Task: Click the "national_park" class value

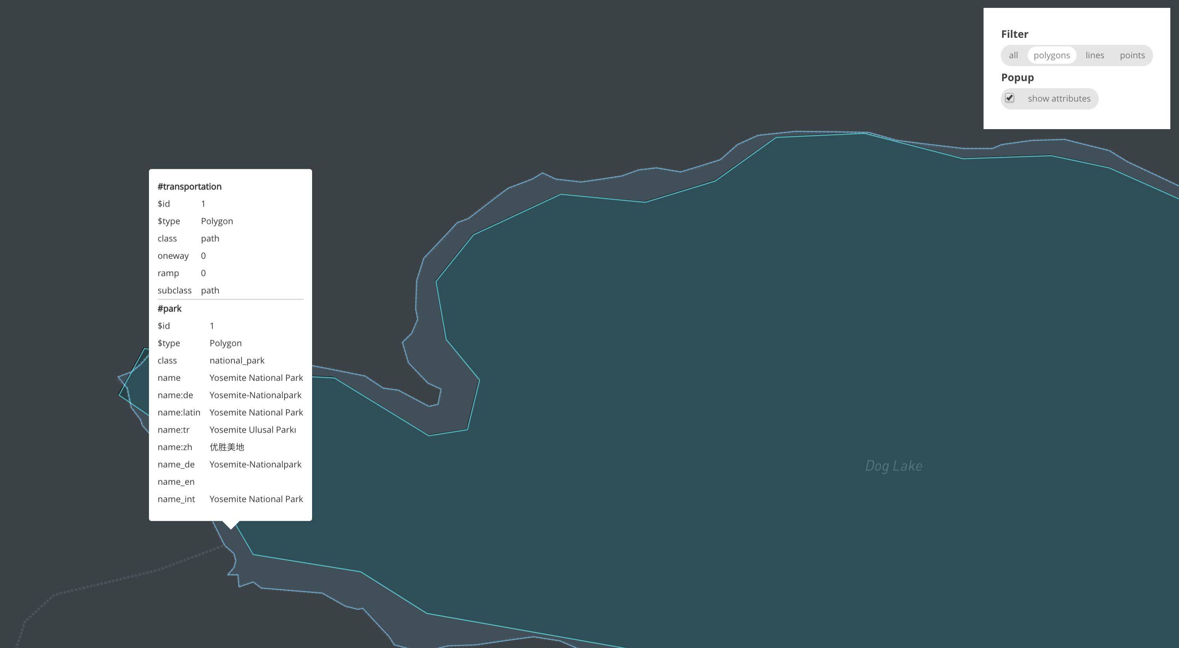Action: 237,360
